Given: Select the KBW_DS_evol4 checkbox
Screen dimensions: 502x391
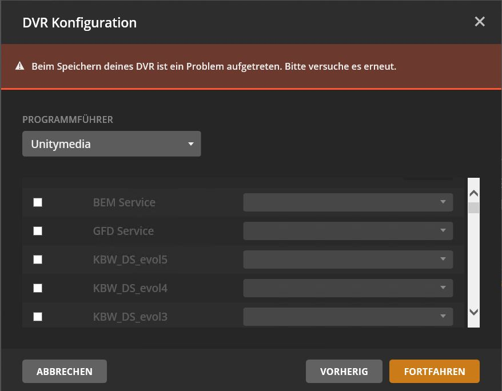Looking at the screenshot, I should click(x=38, y=288).
